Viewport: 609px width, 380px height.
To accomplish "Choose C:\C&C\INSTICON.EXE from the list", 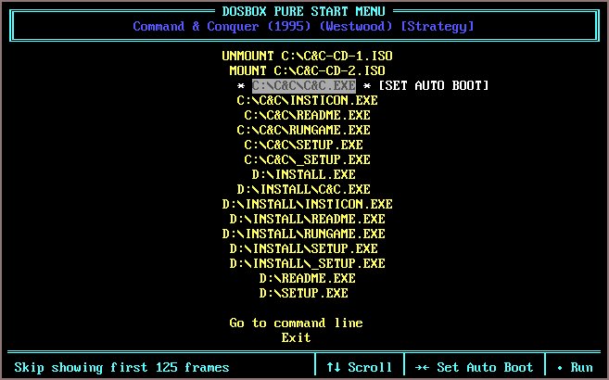I will (307, 100).
